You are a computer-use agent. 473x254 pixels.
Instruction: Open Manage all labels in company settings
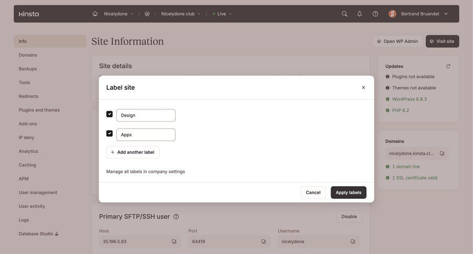(146, 172)
